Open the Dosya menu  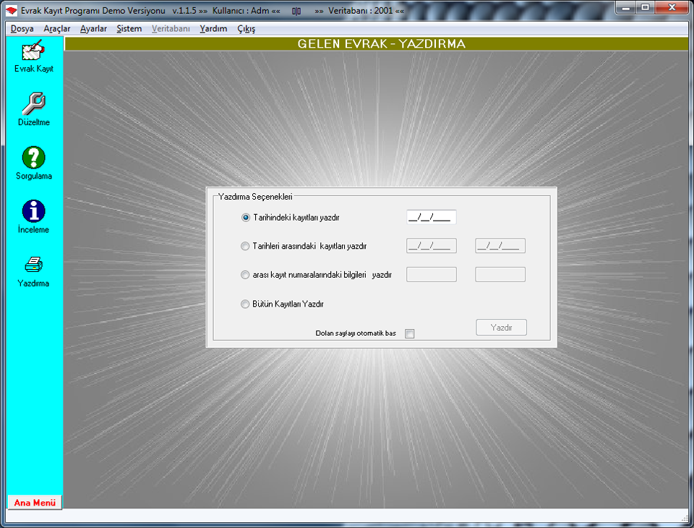22,29
